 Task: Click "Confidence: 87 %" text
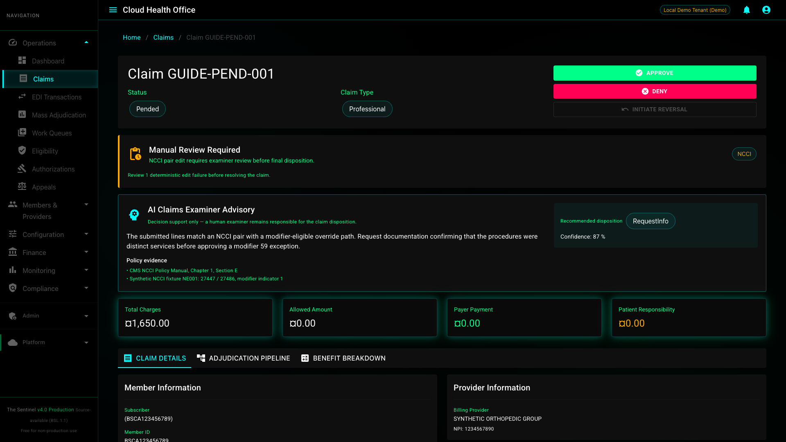(x=583, y=237)
